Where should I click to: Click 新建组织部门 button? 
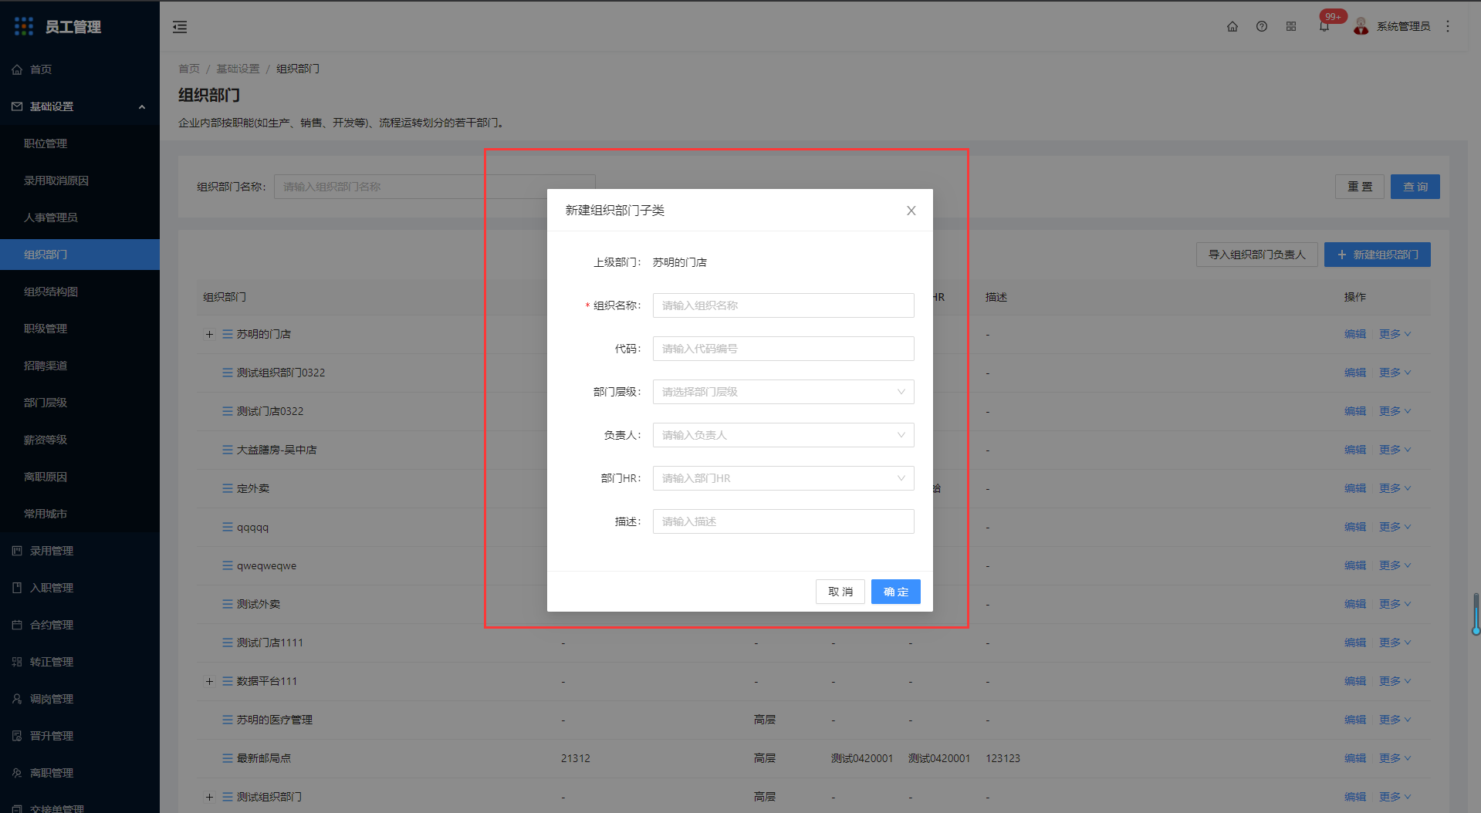(1378, 255)
